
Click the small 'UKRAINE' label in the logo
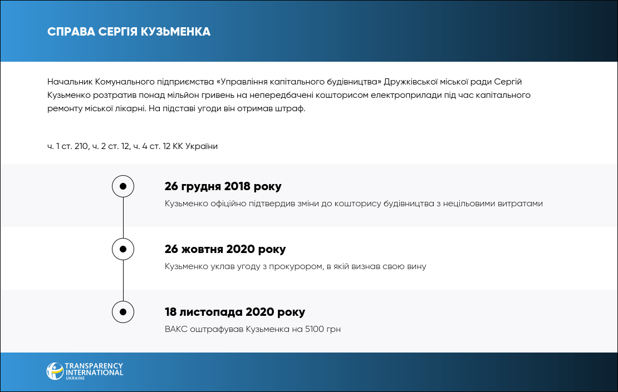[x=76, y=378]
